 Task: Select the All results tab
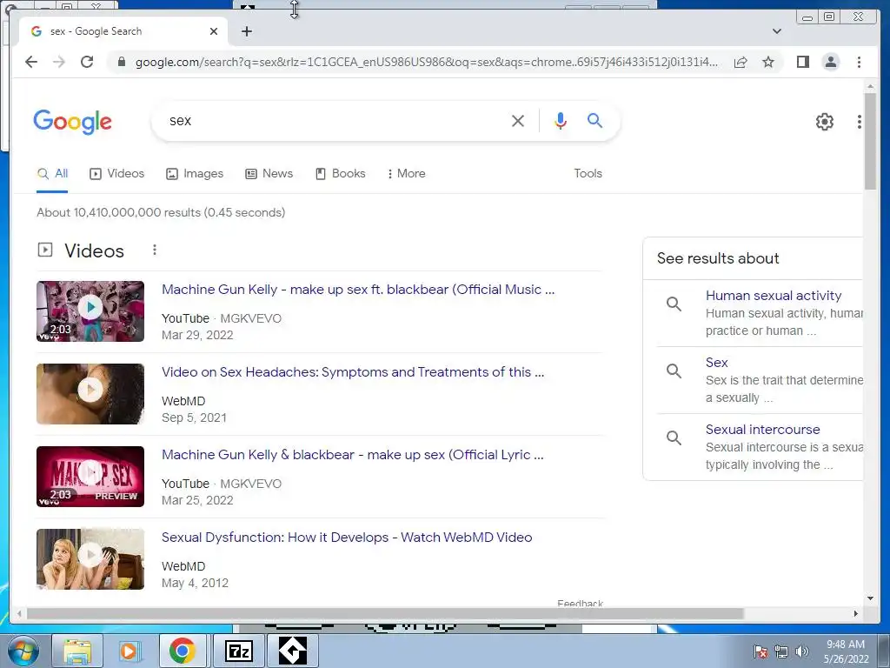(x=52, y=174)
